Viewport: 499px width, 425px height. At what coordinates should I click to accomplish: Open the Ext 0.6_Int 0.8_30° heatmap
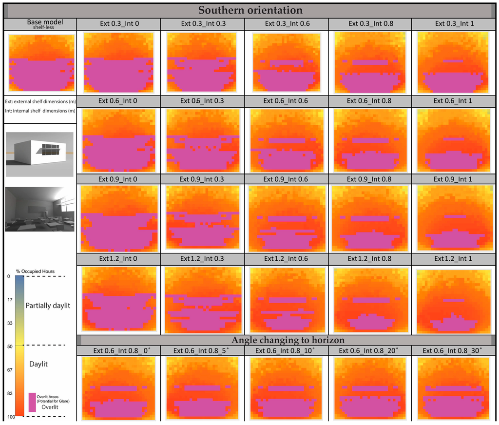click(453, 387)
